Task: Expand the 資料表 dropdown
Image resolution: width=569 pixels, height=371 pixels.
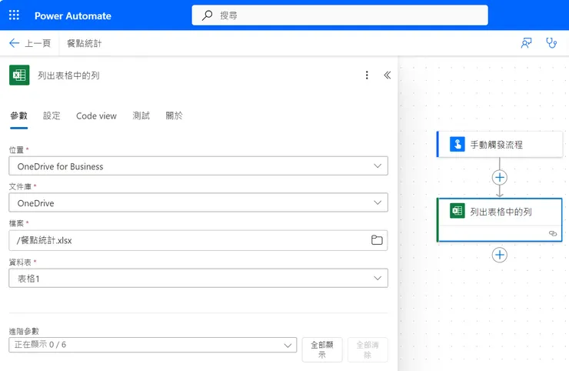Action: 378,278
